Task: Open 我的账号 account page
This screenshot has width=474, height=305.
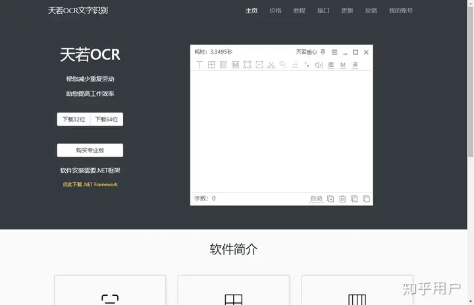Action: click(401, 11)
